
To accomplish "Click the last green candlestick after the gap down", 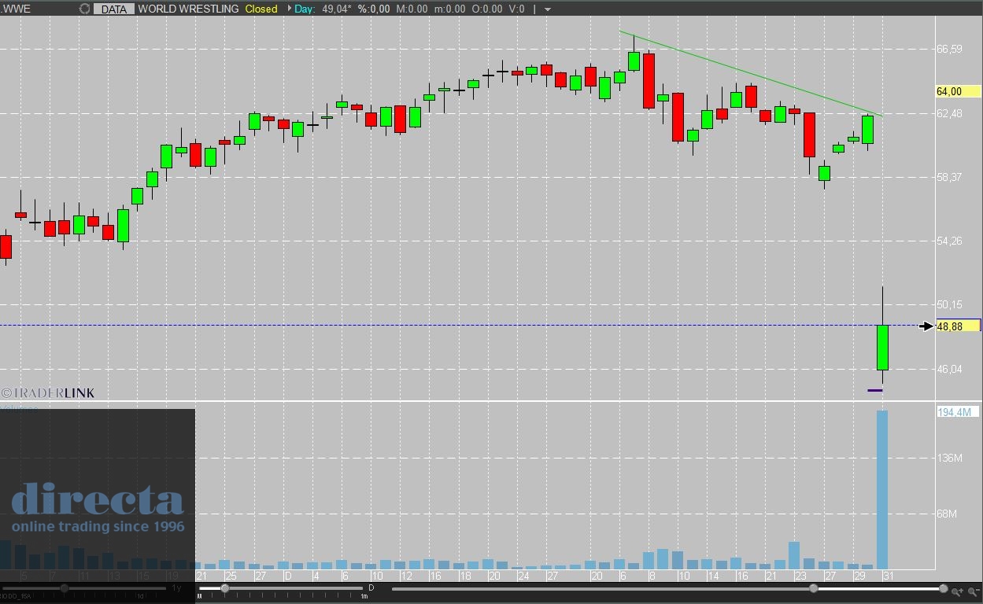I will 882,348.
